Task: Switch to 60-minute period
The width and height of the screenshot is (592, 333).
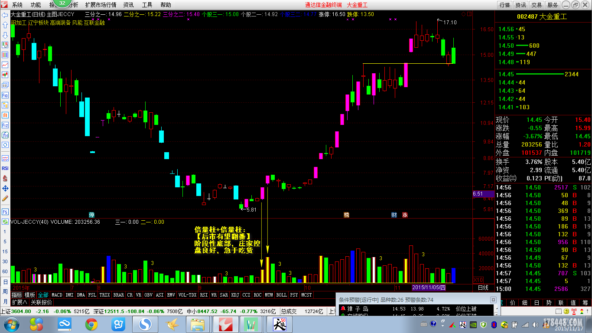Action: point(5,272)
